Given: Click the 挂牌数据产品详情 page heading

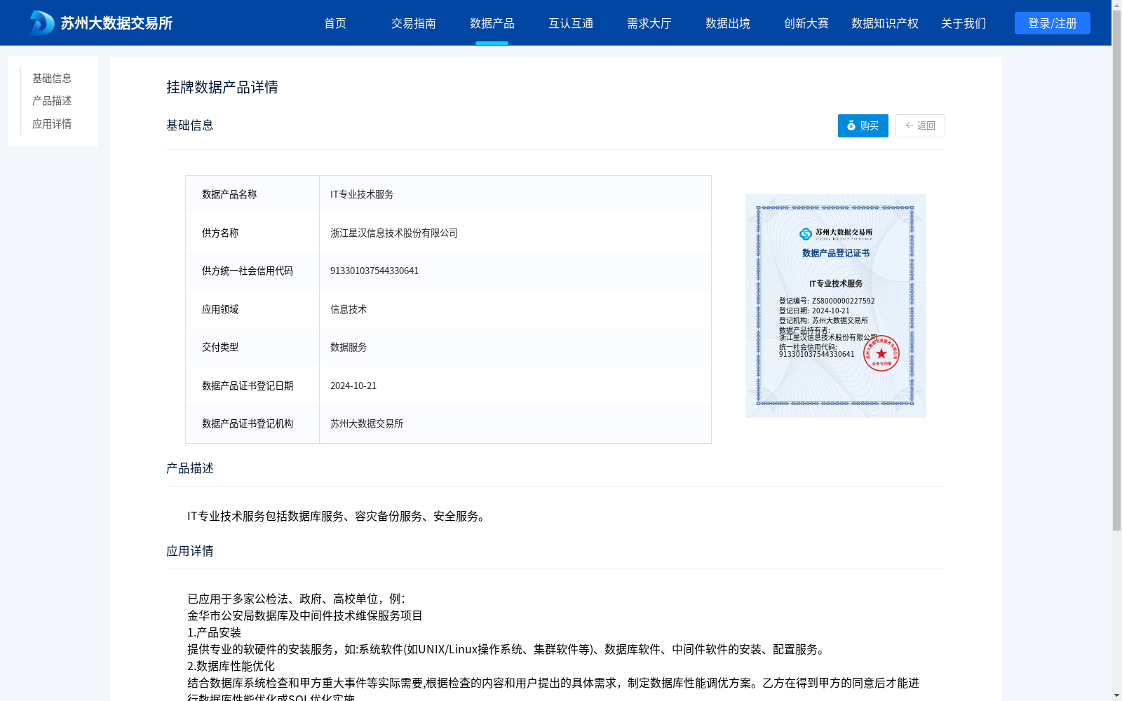Looking at the screenshot, I should [x=222, y=87].
